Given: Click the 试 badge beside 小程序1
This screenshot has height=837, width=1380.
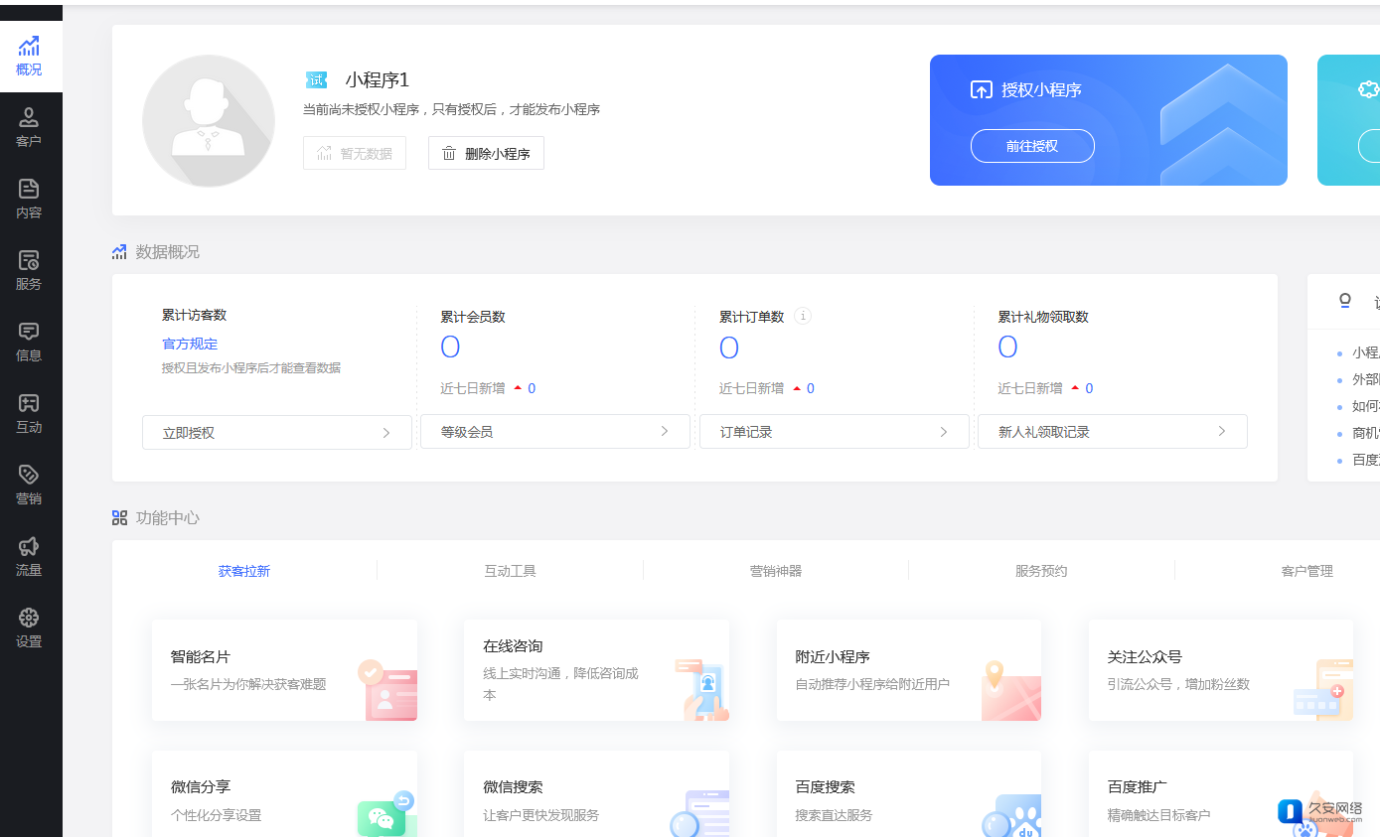Looking at the screenshot, I should click(316, 80).
